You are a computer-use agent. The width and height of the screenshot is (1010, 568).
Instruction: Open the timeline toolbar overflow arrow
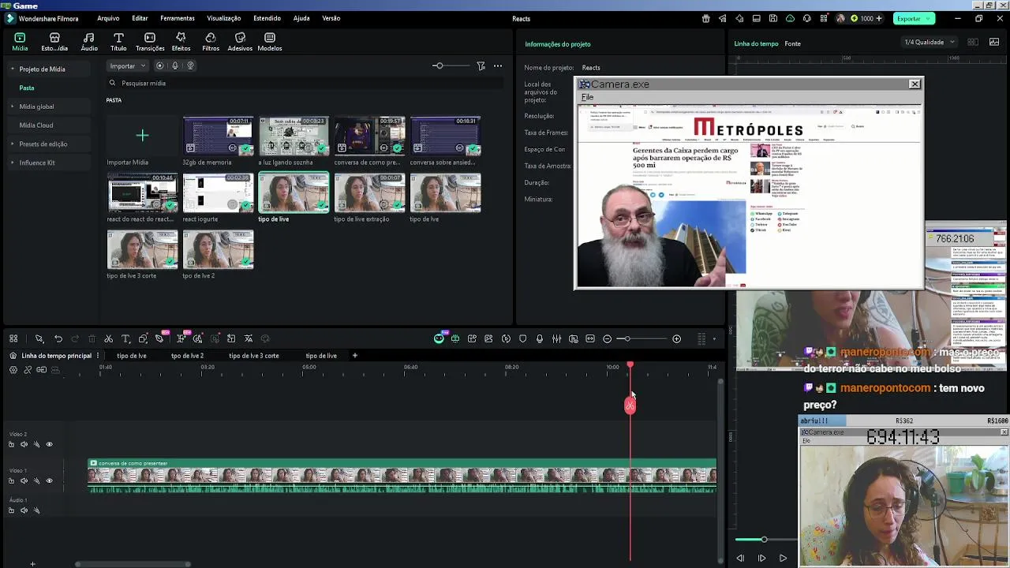pos(714,338)
